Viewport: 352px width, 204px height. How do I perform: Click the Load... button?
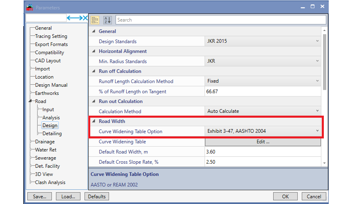pos(68,196)
